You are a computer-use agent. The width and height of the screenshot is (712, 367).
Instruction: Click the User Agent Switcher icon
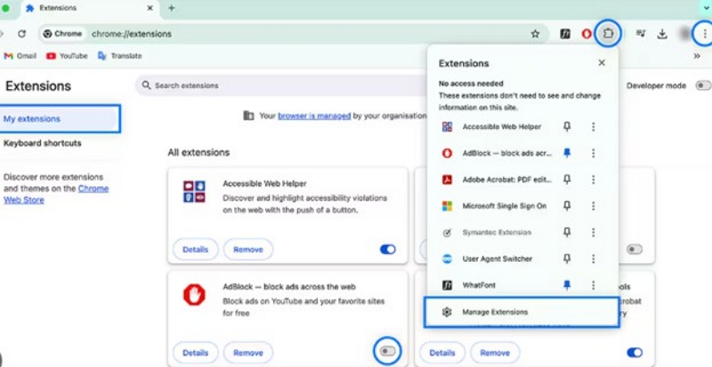(x=447, y=258)
